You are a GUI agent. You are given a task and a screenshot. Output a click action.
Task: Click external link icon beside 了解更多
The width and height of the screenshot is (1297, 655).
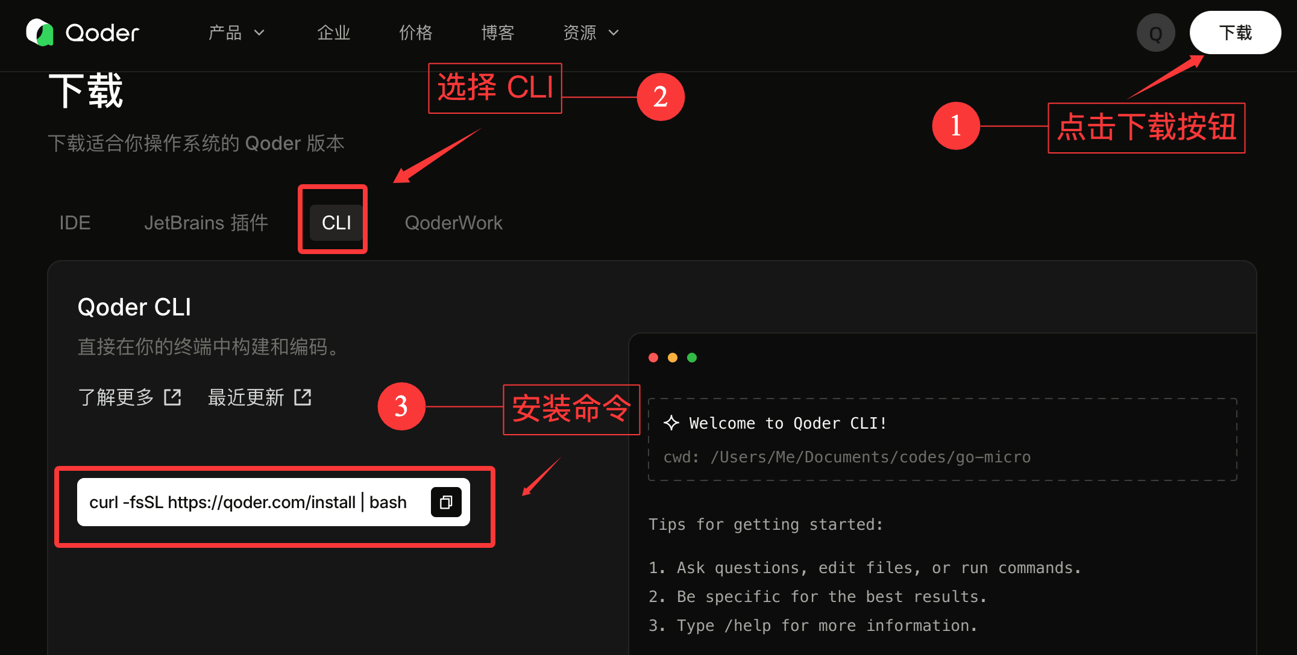[173, 397]
